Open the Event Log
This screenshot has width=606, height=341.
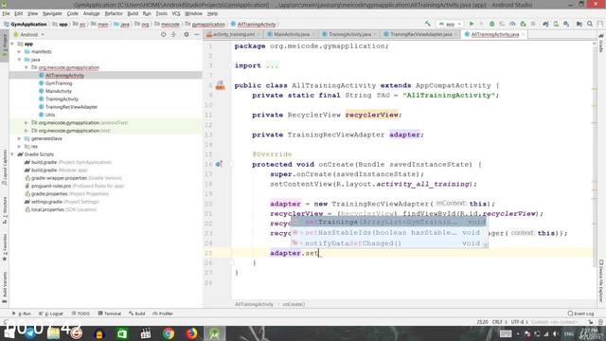coord(580,314)
